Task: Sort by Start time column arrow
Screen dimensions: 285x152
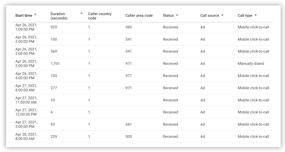Action: (x=36, y=15)
